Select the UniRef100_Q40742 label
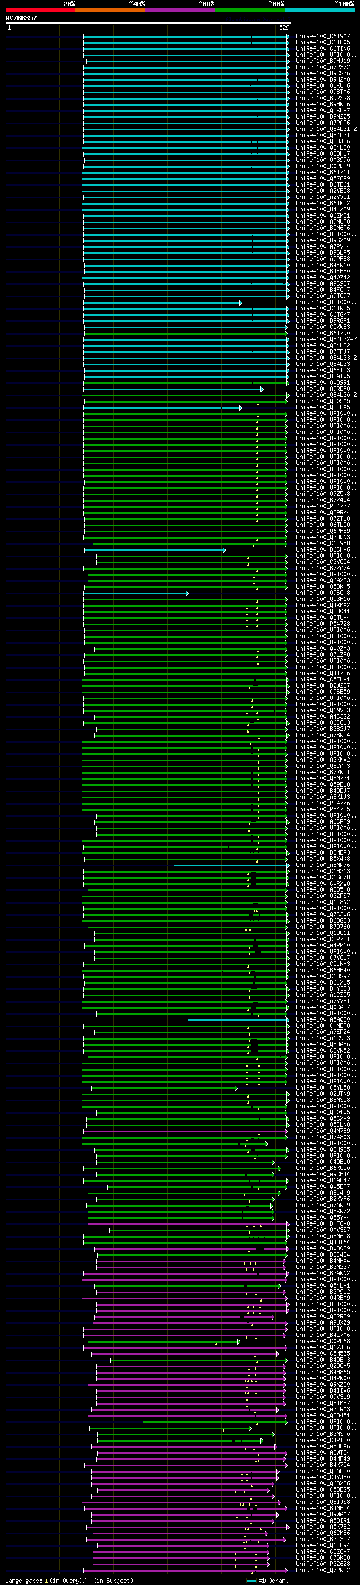 [x=322, y=278]
